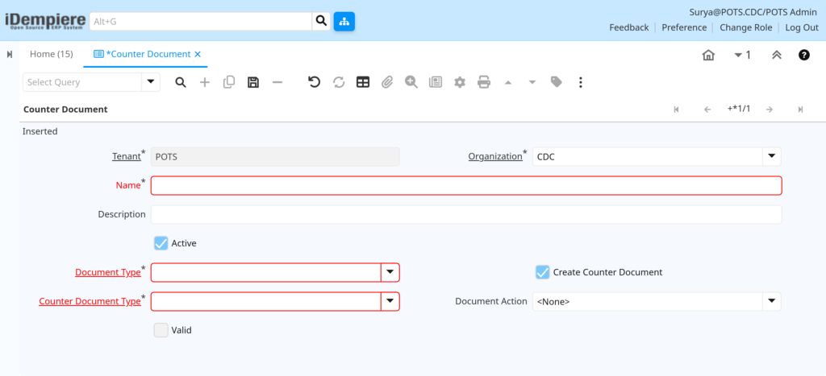Viewport: 826px width, 376px height.
Task: Click the Tenant field label
Action: pyautogui.click(x=126, y=157)
